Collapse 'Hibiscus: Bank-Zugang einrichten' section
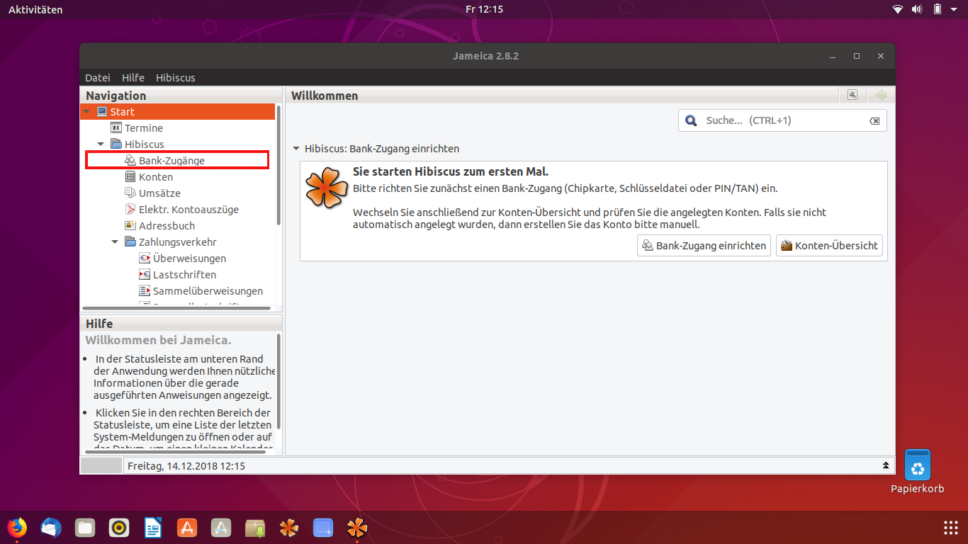Viewport: 968px width, 544px height. (296, 149)
